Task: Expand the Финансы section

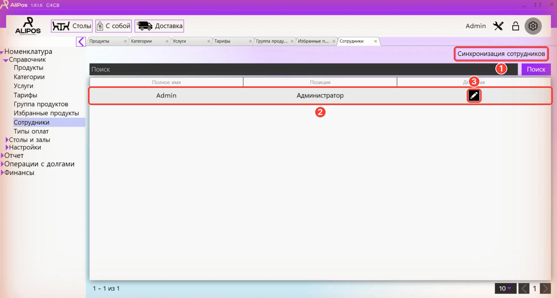Action: point(2,173)
